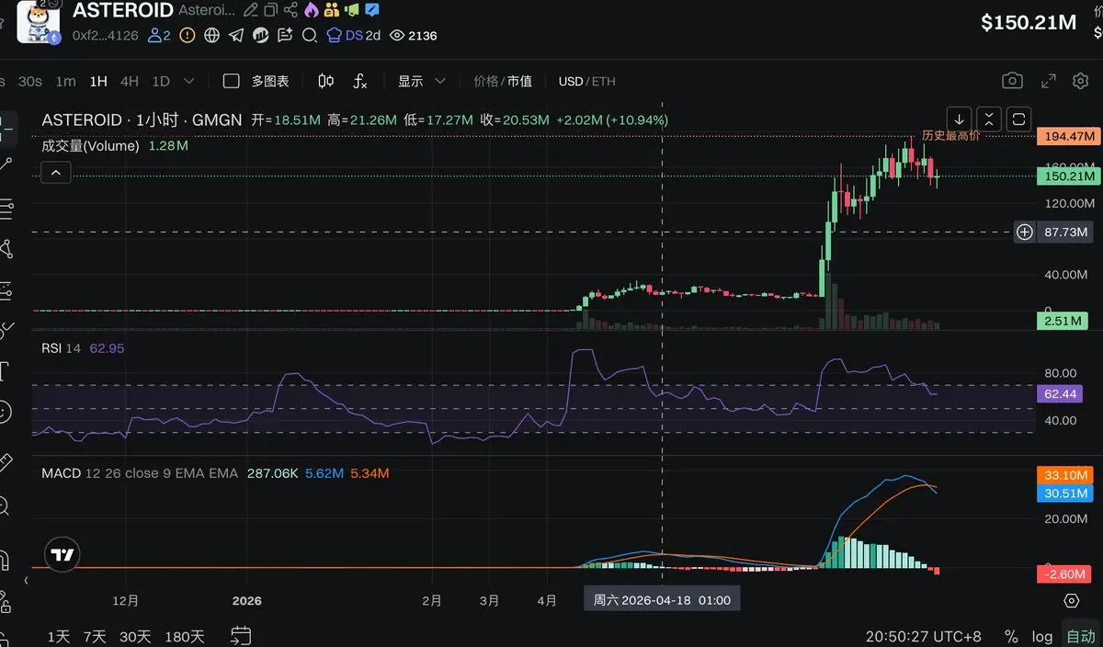Viewport: 1103px width, 647px height.
Task: Switch the chart to 市值 market cap mode
Action: [519, 81]
